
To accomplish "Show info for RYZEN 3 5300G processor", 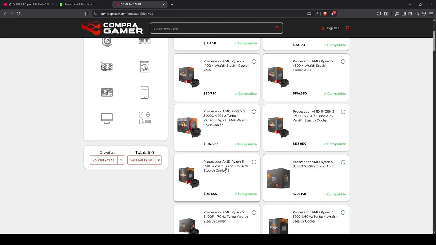I will pos(343,112).
